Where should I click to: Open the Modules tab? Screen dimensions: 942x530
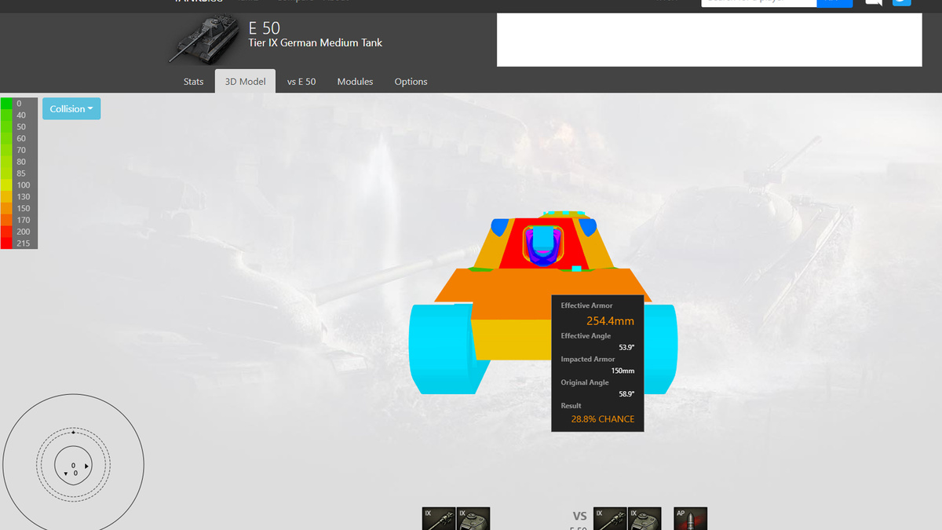(x=355, y=82)
